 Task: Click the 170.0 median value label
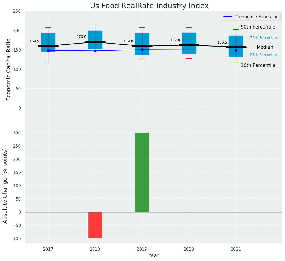click(81, 37)
